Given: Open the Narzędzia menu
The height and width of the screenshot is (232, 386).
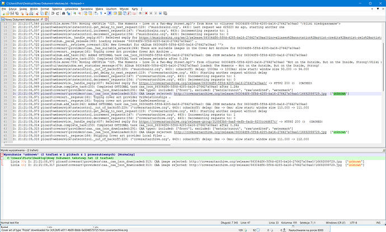Looking at the screenshot, I should click(x=87, y=9).
